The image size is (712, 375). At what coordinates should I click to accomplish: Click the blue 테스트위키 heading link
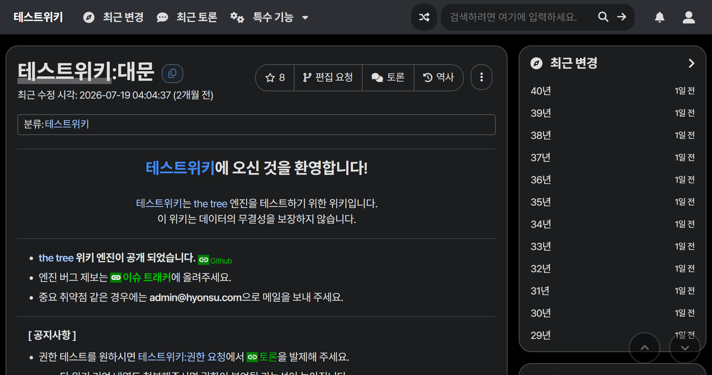click(x=180, y=168)
